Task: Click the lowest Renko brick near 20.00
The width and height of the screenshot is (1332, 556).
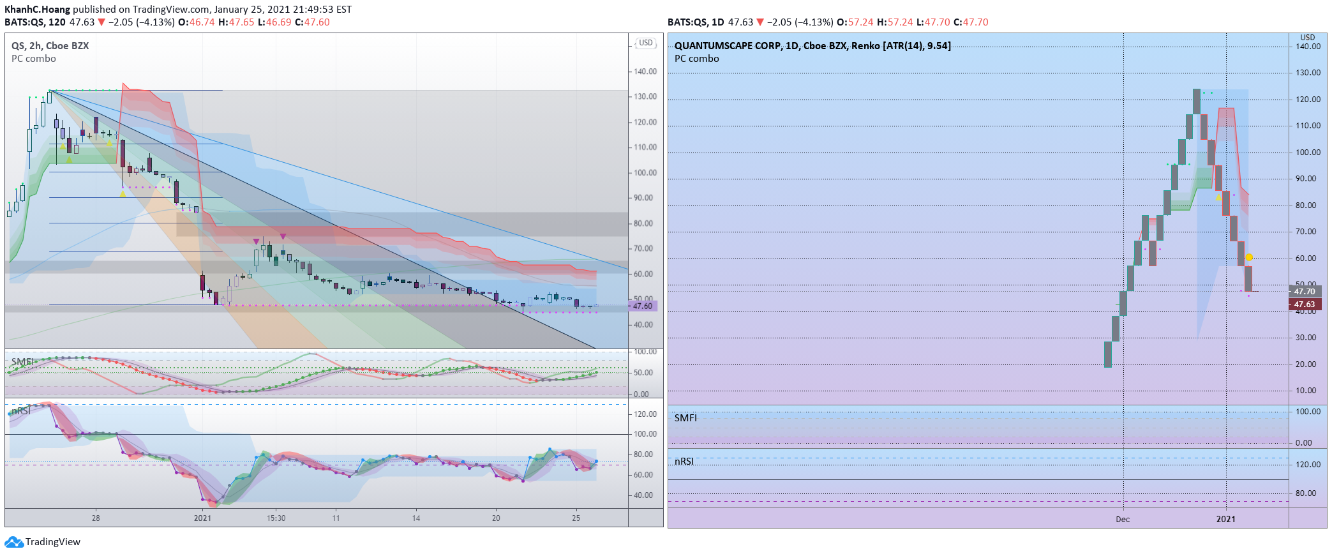Action: 1108,355
